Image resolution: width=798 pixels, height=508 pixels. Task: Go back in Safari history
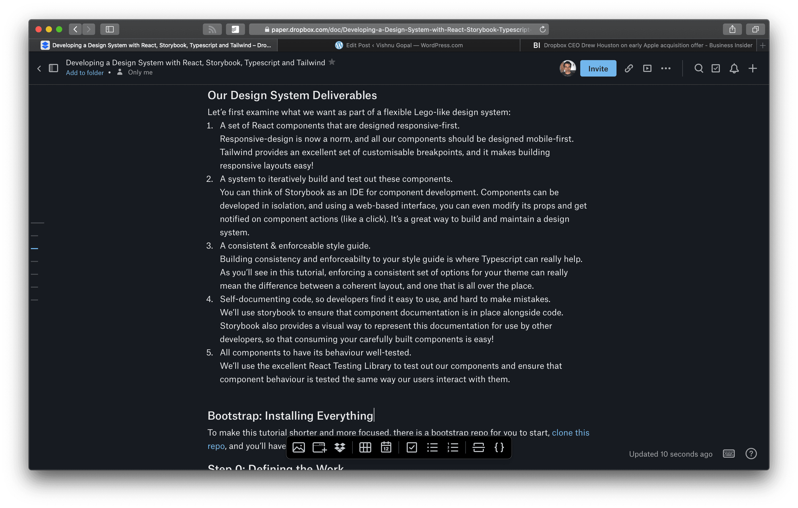pos(75,30)
